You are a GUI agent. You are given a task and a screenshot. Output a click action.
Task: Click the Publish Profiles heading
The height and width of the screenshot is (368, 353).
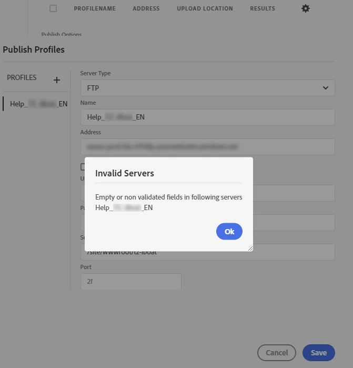pyautogui.click(x=34, y=49)
